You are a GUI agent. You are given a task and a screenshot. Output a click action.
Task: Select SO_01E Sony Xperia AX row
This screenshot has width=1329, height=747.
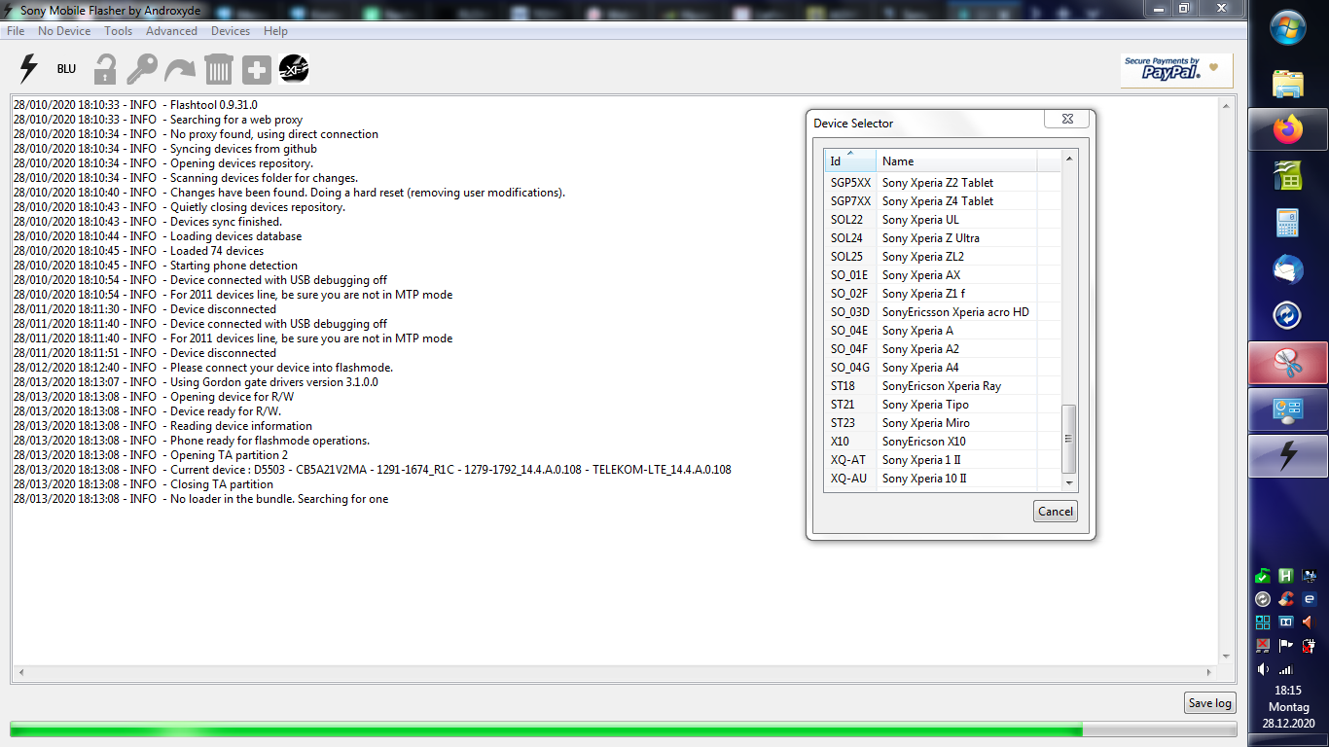[x=943, y=274]
